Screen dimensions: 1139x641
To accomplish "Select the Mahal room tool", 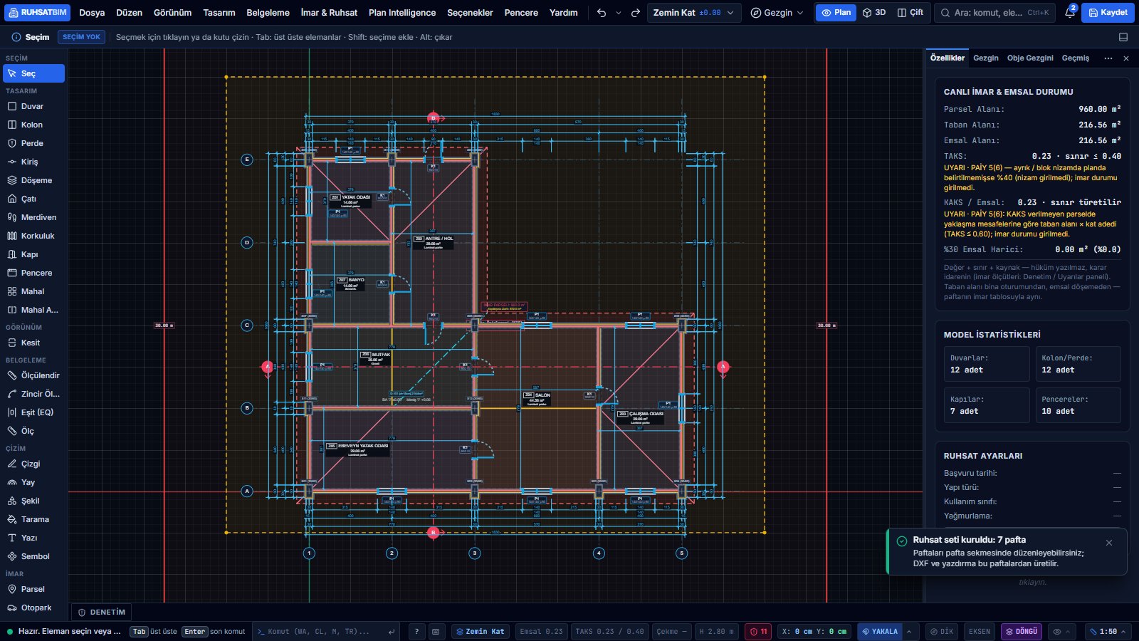I will coord(33,291).
